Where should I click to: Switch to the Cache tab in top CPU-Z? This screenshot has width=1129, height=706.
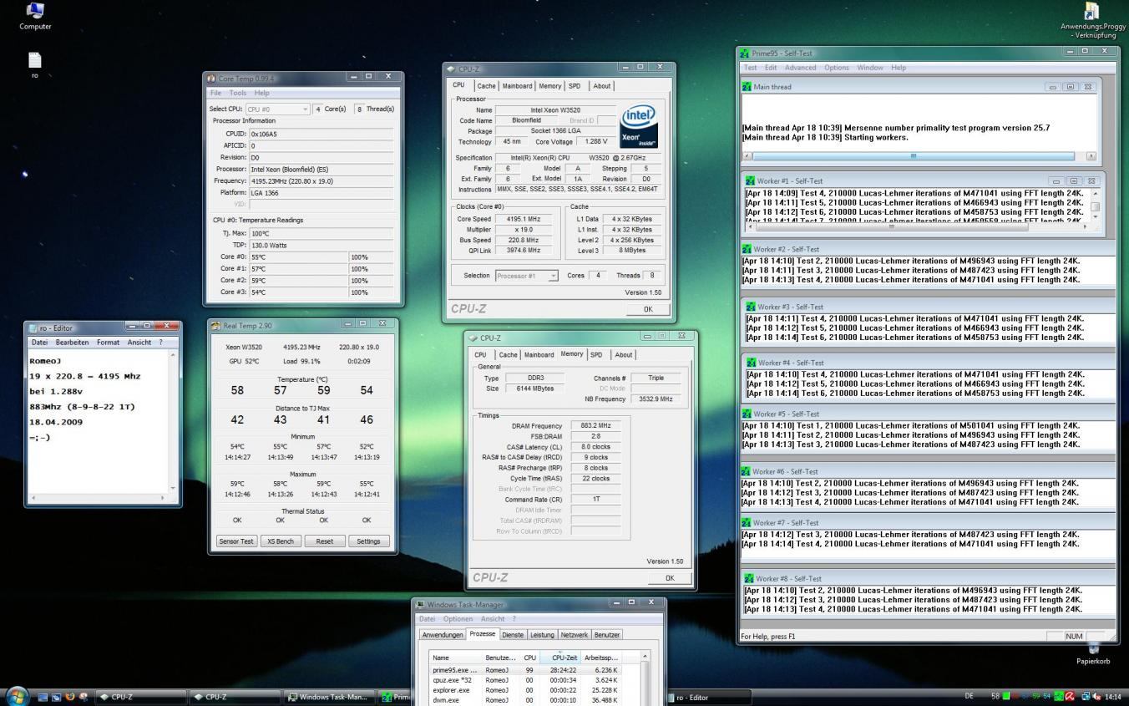(486, 85)
